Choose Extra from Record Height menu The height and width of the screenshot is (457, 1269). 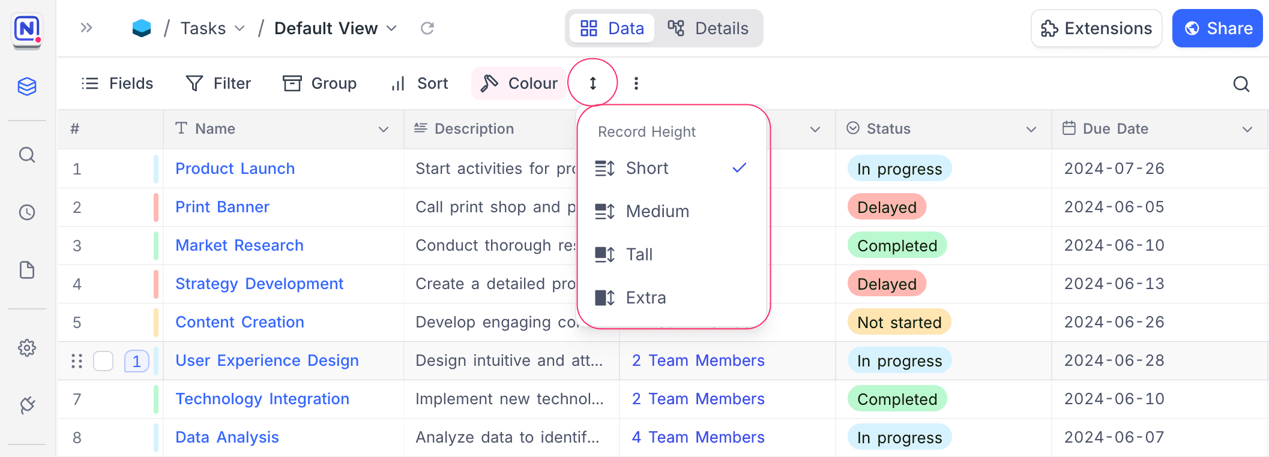pyautogui.click(x=646, y=297)
